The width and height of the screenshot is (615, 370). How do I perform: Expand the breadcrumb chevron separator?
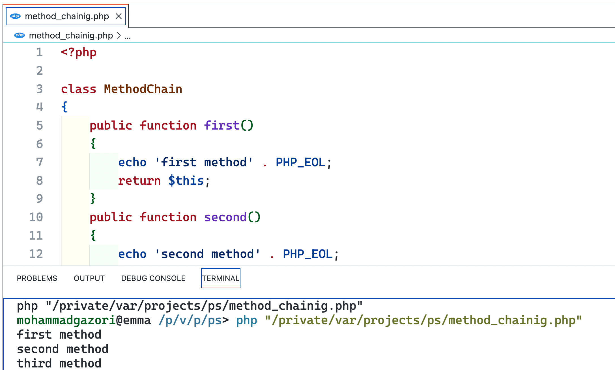point(119,36)
